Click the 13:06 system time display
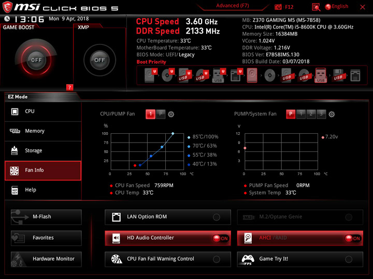 click(29, 19)
